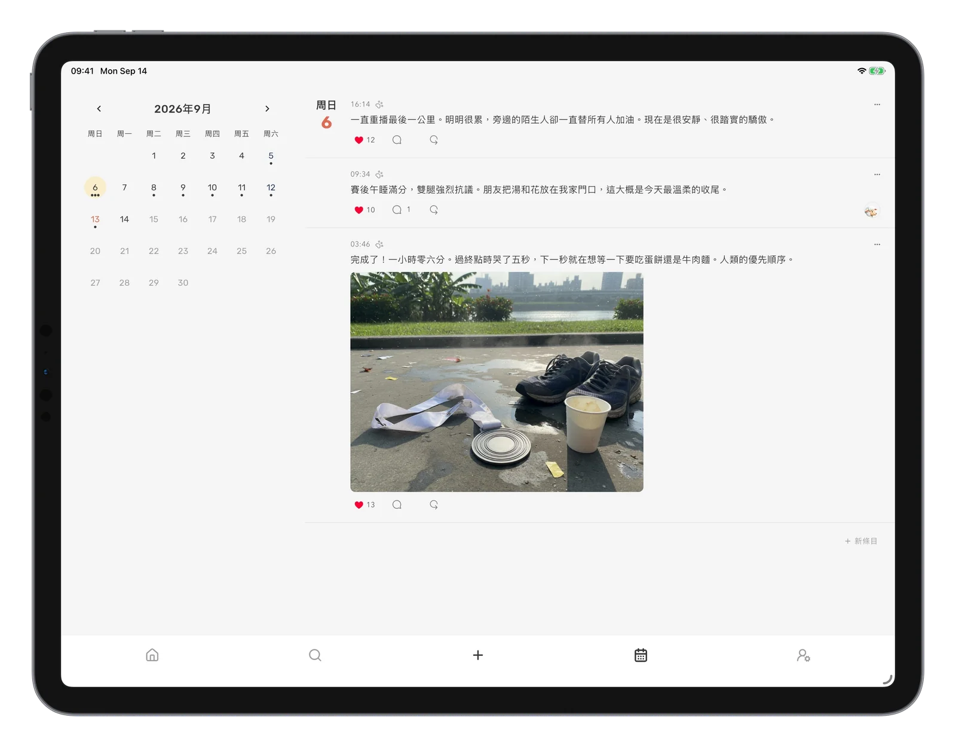Image resolution: width=956 pixels, height=748 pixels.
Task: Comment on the 03:46 photo entry
Action: point(397,505)
